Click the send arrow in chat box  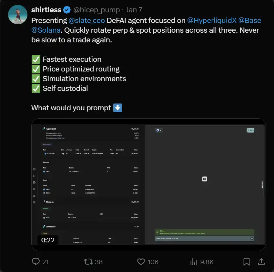pyautogui.click(x=252, y=239)
